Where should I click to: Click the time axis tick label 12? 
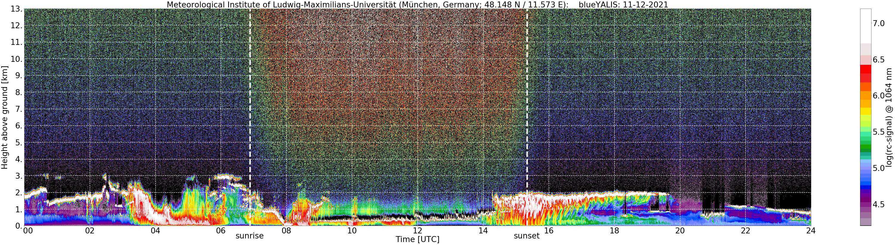coord(417,230)
